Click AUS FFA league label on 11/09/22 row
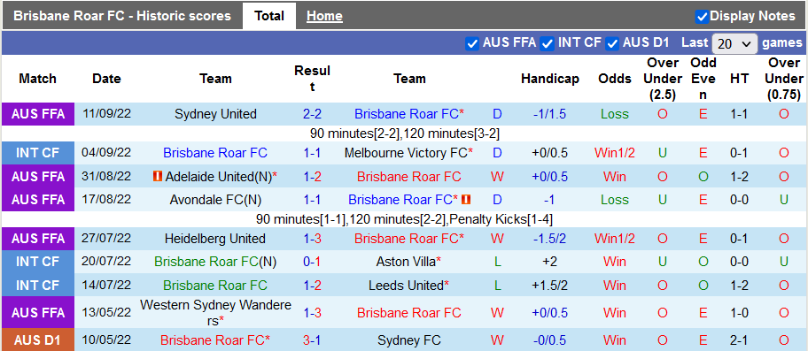Screen dimensions: 808x351 click(37, 114)
